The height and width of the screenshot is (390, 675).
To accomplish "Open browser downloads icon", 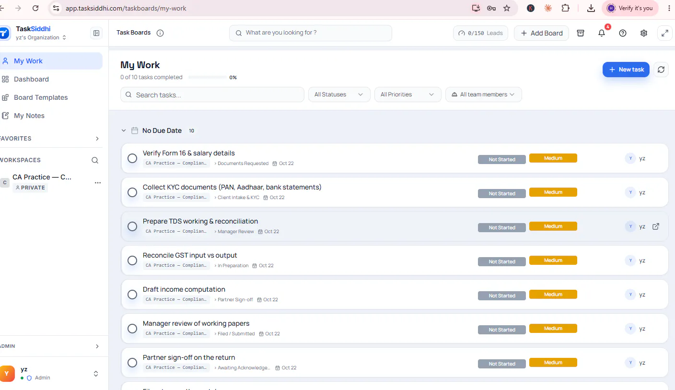I will (x=591, y=8).
